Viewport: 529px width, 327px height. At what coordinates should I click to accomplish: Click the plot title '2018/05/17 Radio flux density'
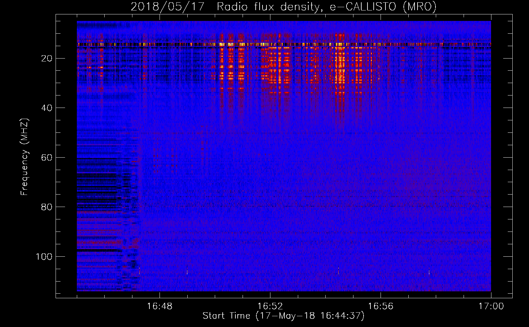pyautogui.click(x=284, y=7)
